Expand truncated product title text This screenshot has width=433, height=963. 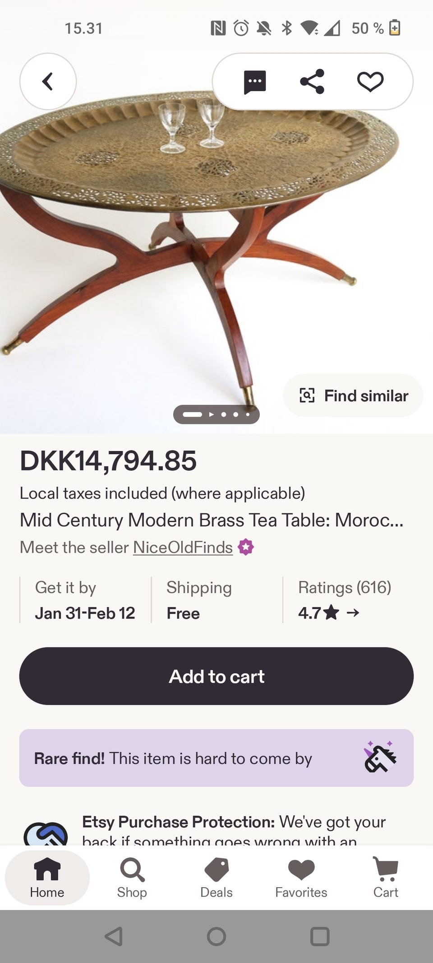(212, 520)
